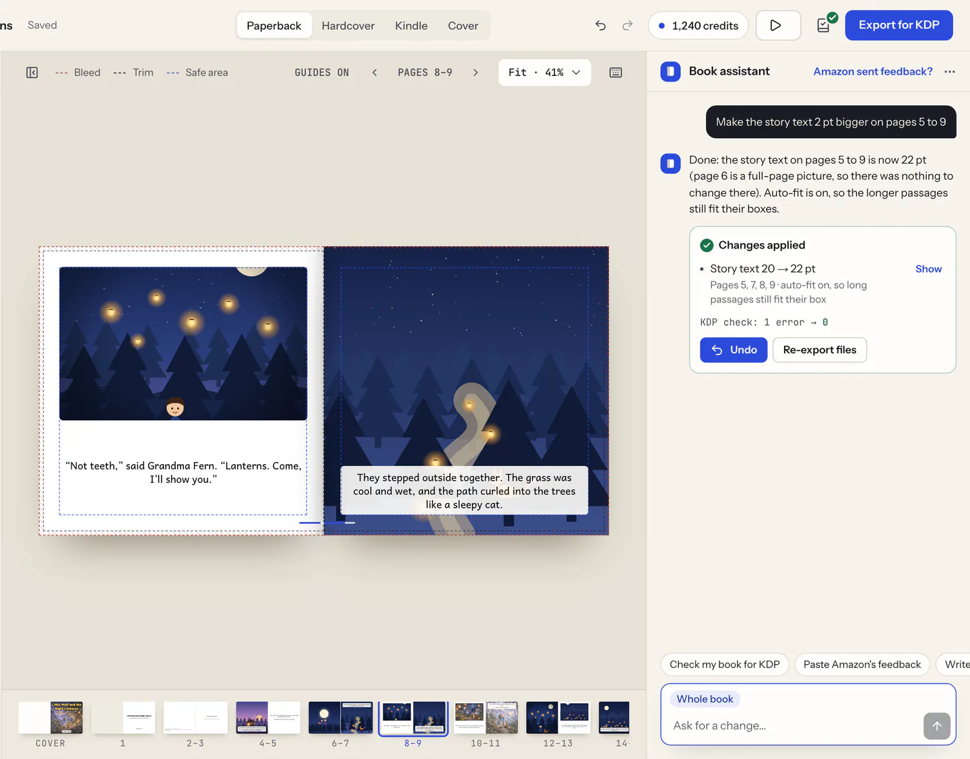The image size is (970, 759).
Task: Open the Fit 41% zoom dropdown
Action: click(545, 73)
